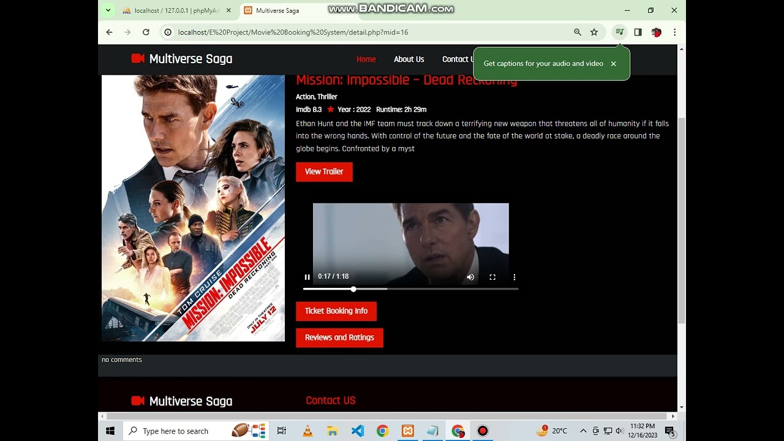Show hidden system tray icons
The width and height of the screenshot is (784, 441).
(x=583, y=431)
